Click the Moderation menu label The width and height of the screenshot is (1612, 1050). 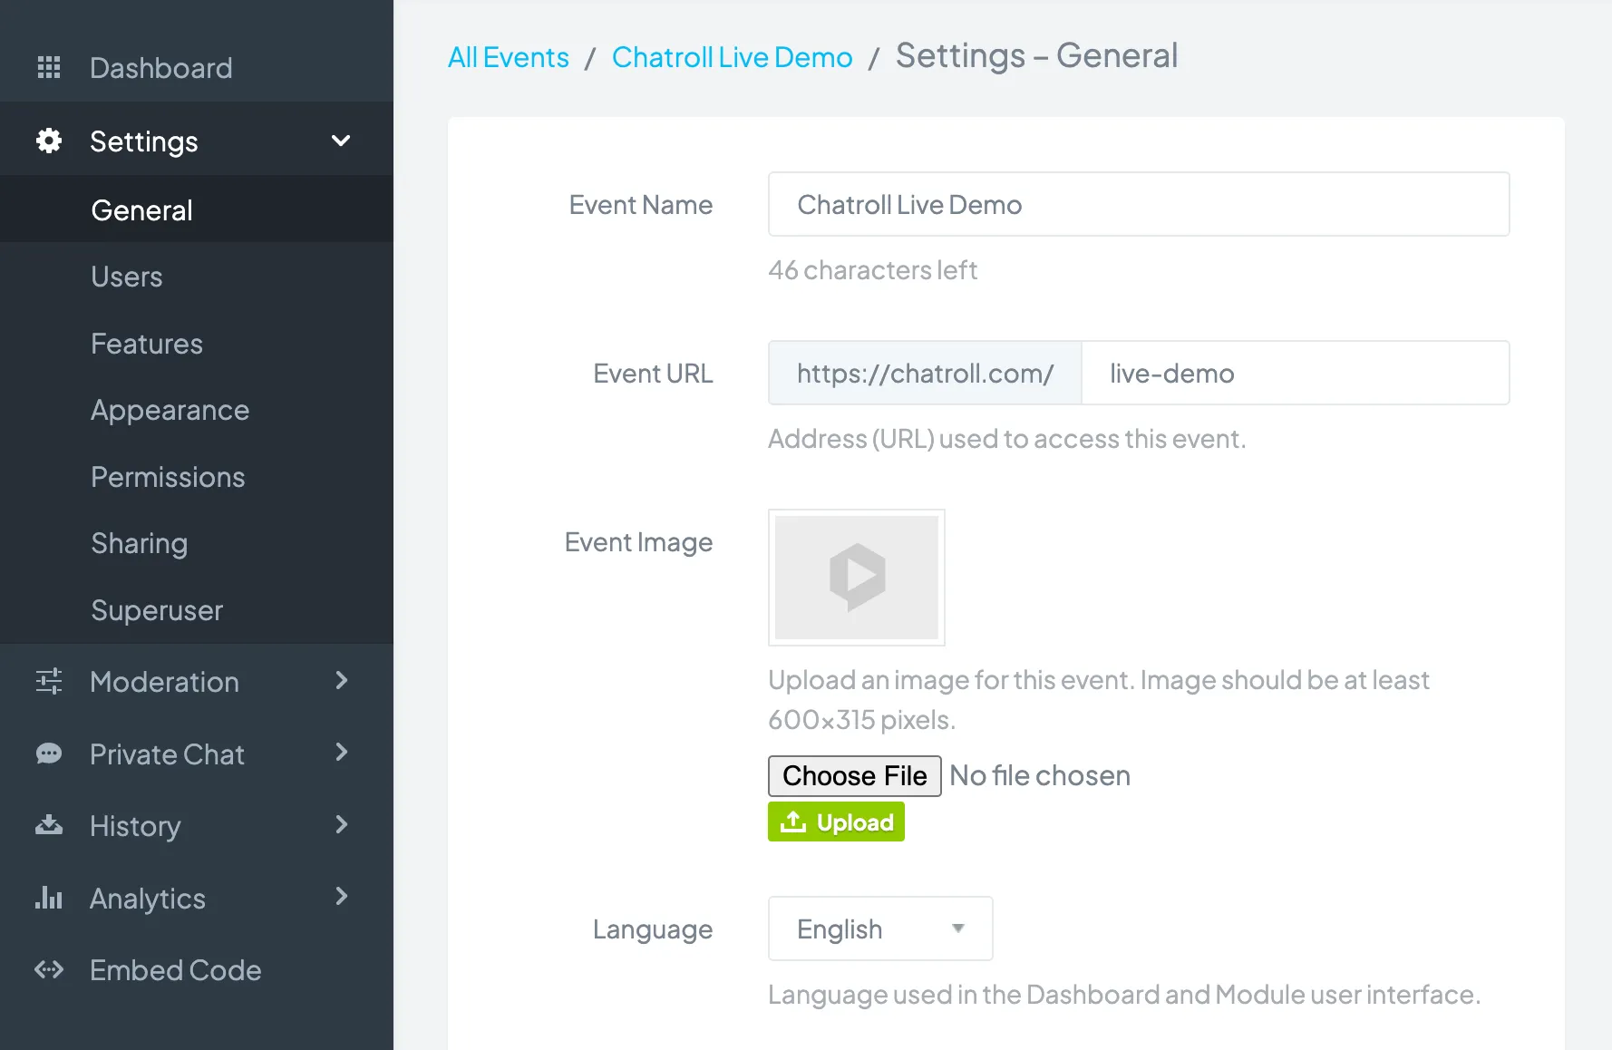(x=164, y=682)
